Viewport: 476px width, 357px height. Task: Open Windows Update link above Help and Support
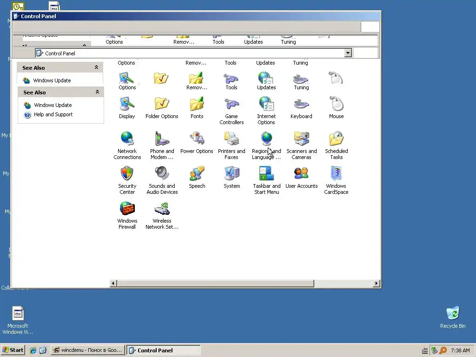[53, 105]
